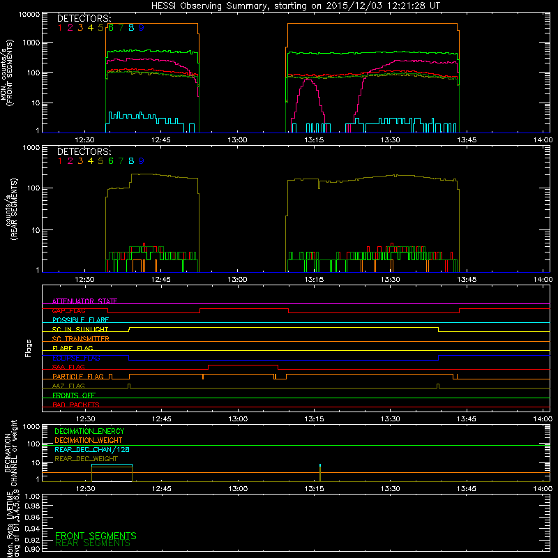The image size is (558, 558).
Task: Click the SAA_FLAG raised red segment
Action: 243,365
